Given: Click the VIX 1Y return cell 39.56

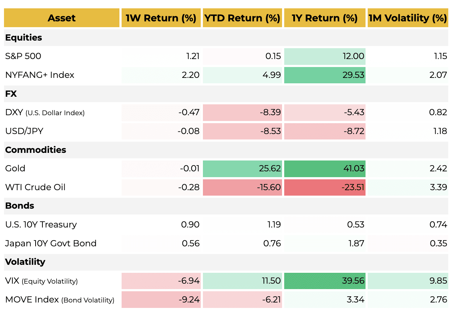Looking at the screenshot, I should pyautogui.click(x=325, y=281).
